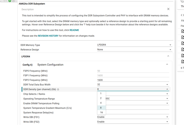The height and width of the screenshot is (125, 184).
Task: Open the README link
Action: [x=74, y=30]
